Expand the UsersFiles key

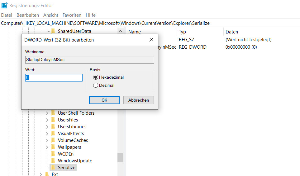click(47, 120)
